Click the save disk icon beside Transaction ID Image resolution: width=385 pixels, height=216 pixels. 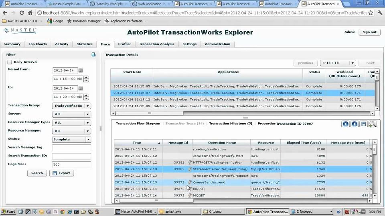pos(363,124)
